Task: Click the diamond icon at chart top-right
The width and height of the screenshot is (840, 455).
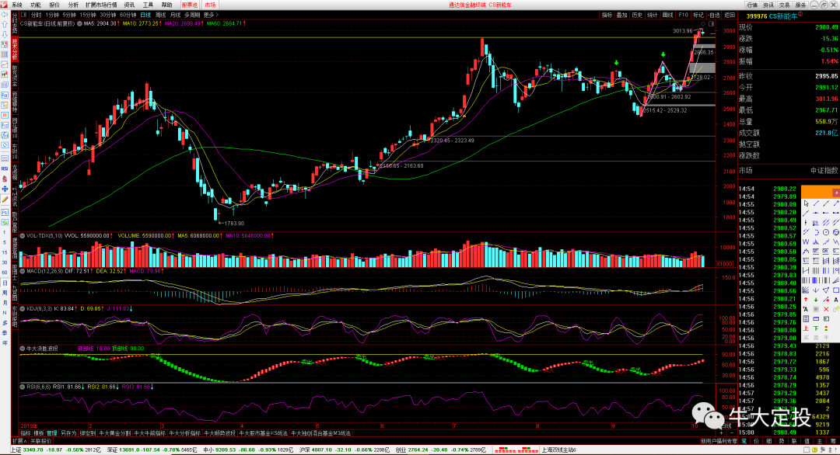Action: point(703,24)
